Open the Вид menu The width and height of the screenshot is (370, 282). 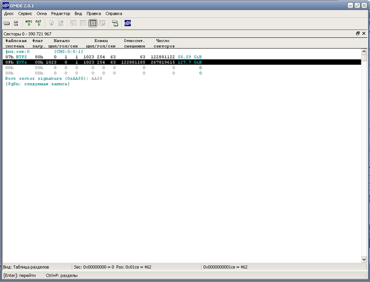(x=78, y=14)
